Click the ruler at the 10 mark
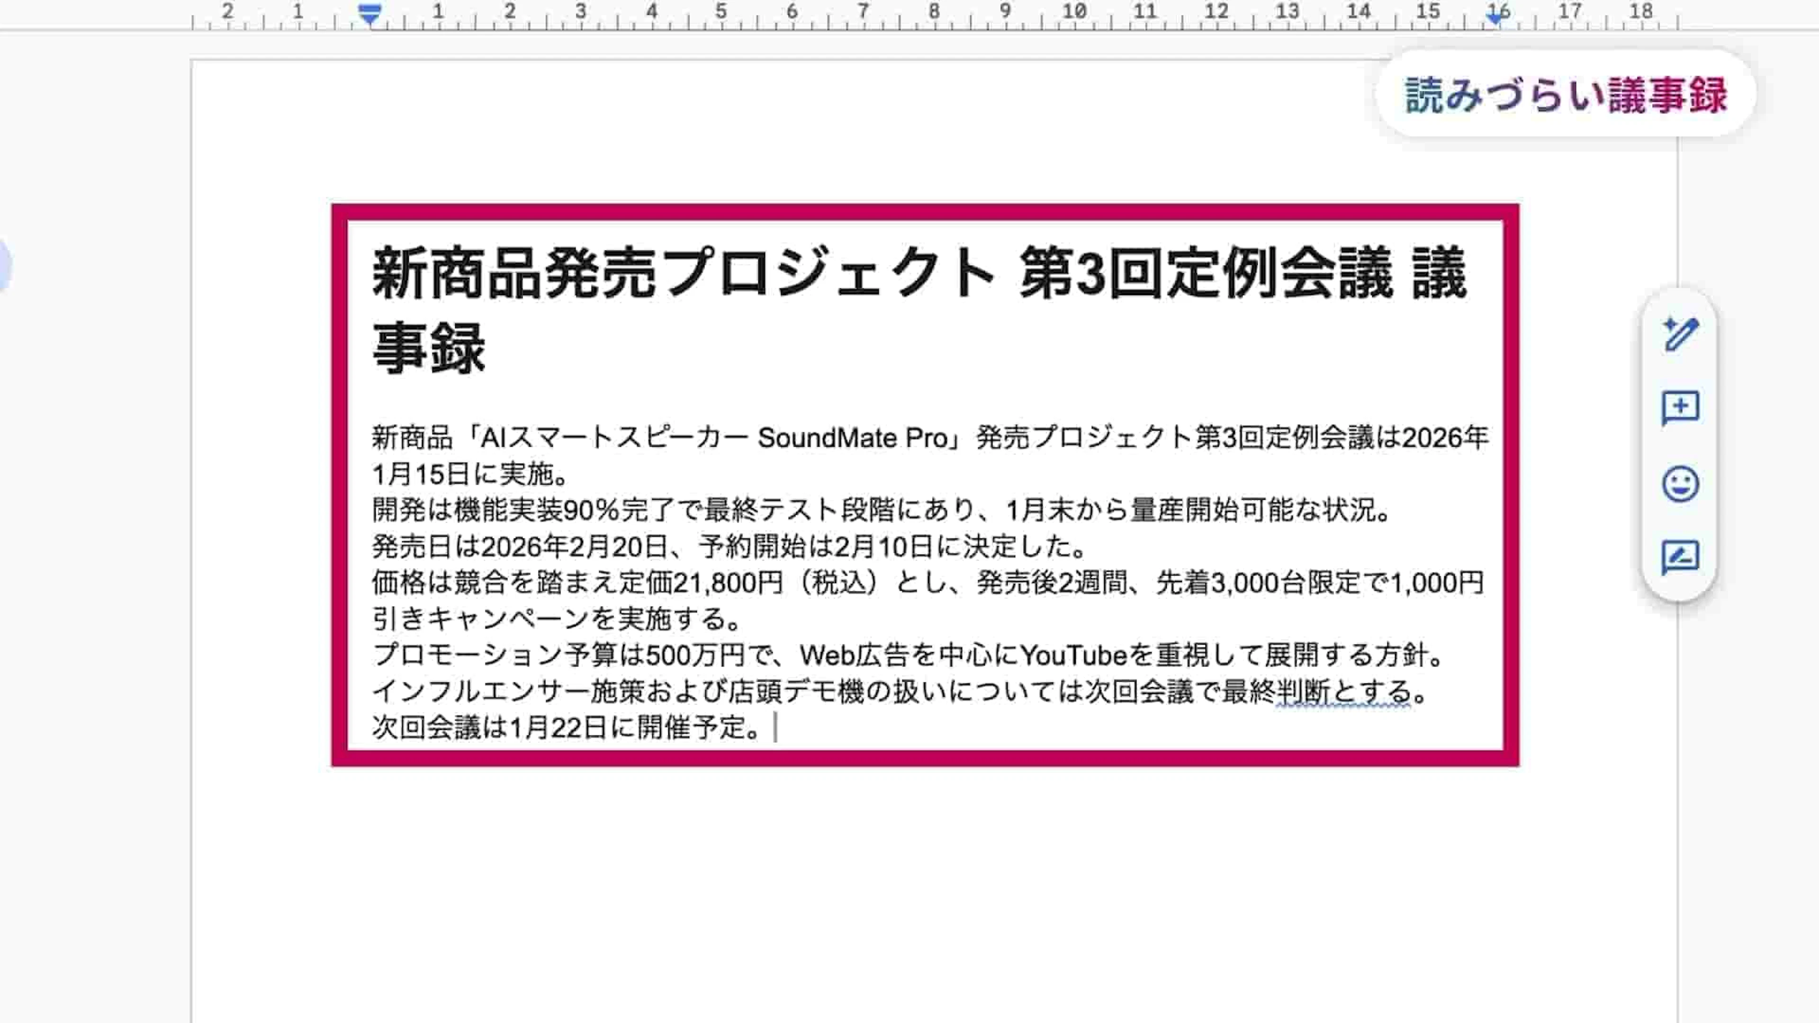The width and height of the screenshot is (1819, 1023). [x=1074, y=13]
